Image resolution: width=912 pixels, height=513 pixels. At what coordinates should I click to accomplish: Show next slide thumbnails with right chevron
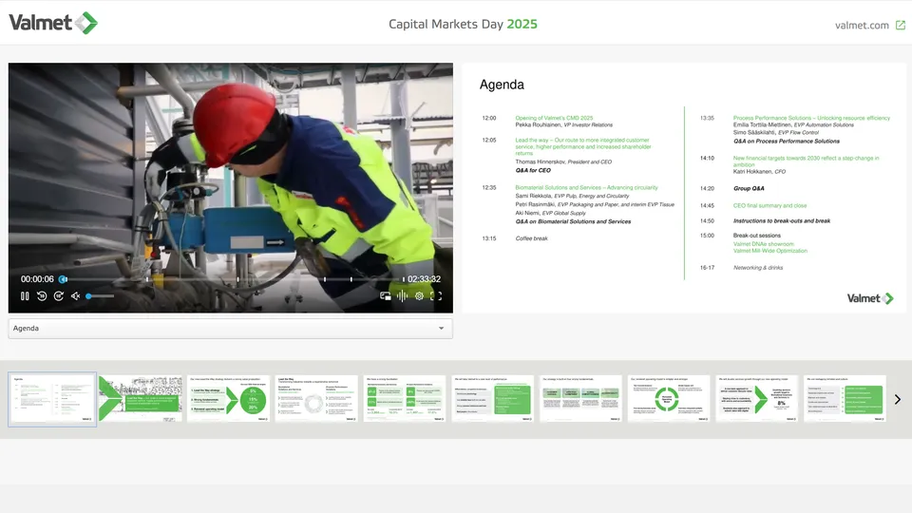(898, 399)
